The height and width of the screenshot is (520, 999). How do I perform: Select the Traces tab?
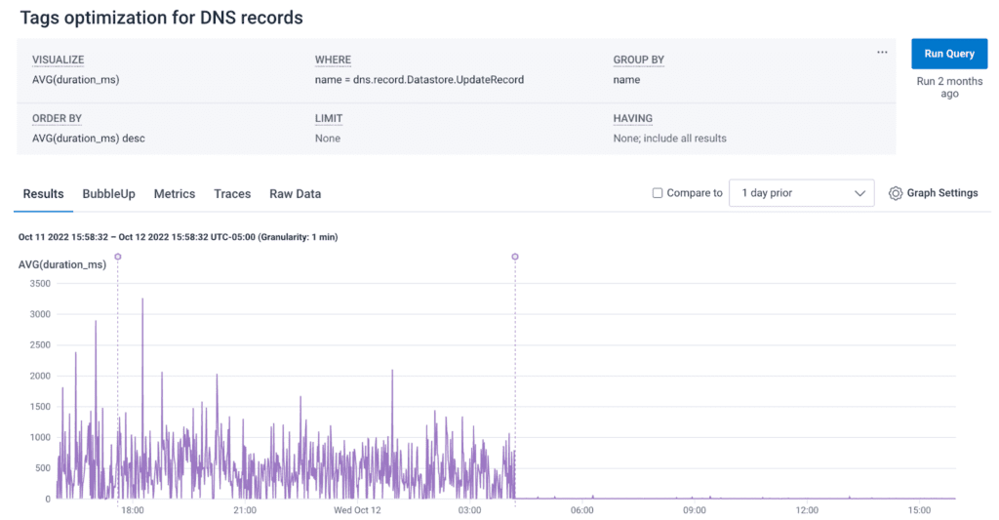(232, 194)
